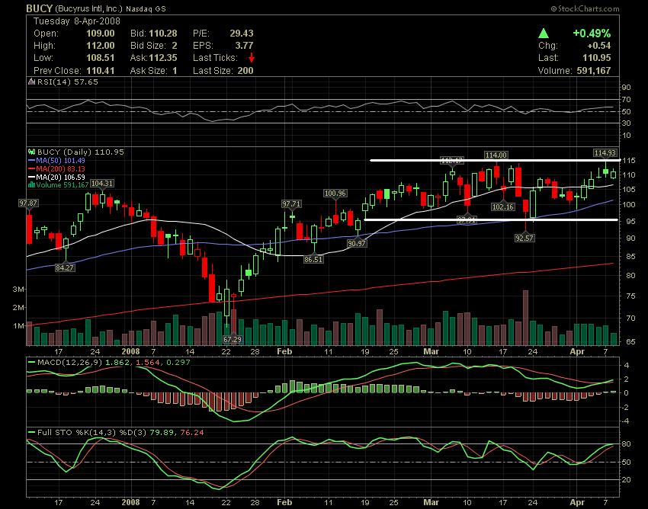Click the Bid Size value 2
The width and height of the screenshot is (648, 509).
[175, 46]
